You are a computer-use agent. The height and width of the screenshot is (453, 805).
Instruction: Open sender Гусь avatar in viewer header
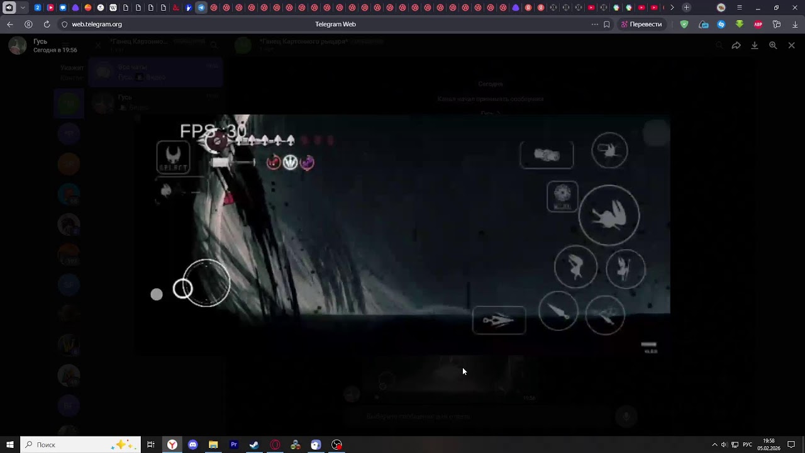coord(18,45)
